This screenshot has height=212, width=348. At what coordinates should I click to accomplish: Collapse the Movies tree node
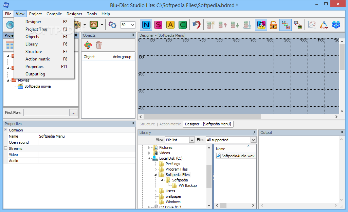pyautogui.click(x=8, y=81)
